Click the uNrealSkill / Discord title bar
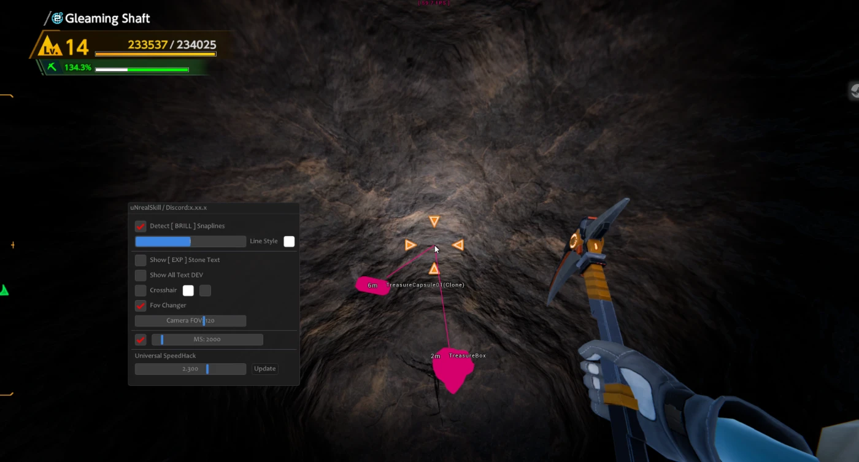 (x=214, y=207)
